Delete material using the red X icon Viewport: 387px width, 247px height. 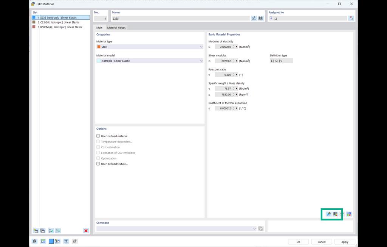click(86, 231)
